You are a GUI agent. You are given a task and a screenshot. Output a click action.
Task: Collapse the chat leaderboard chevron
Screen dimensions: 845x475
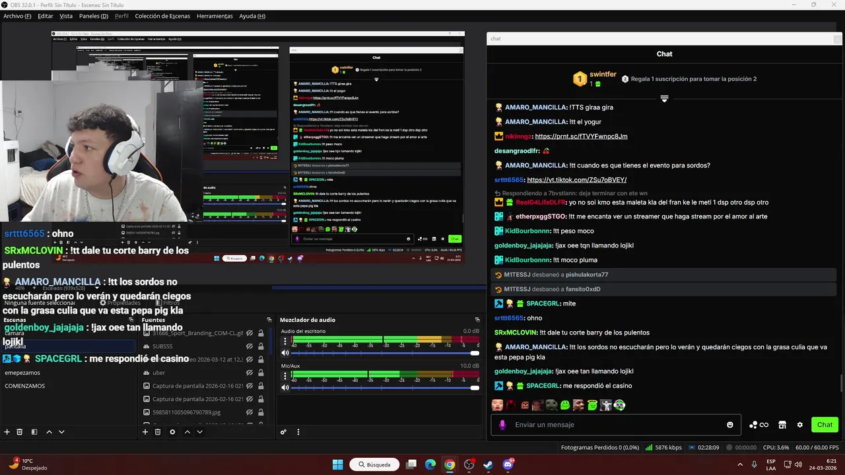(x=664, y=98)
